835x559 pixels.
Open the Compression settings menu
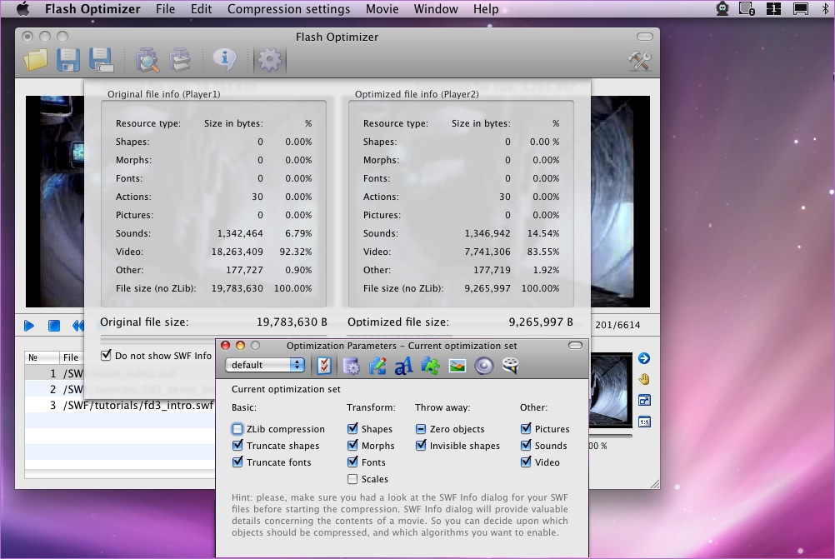[x=288, y=9]
